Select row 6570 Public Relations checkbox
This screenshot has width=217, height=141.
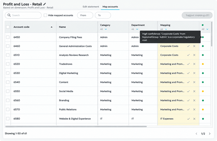coord(8,109)
